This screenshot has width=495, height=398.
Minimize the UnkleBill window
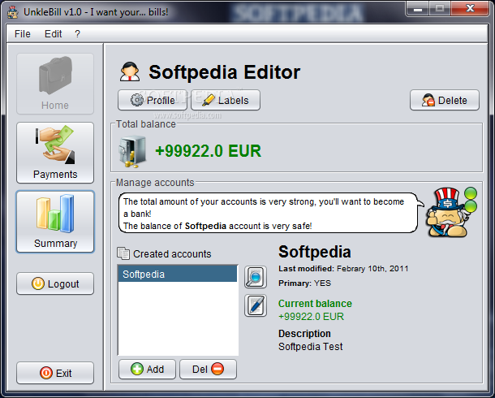(x=418, y=9)
